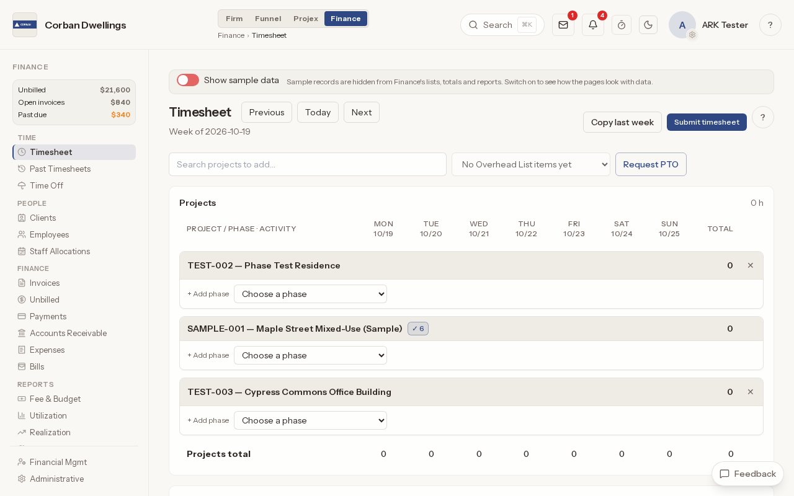Switch to the Firm tab
This screenshot has height=496, width=794.
tap(234, 19)
